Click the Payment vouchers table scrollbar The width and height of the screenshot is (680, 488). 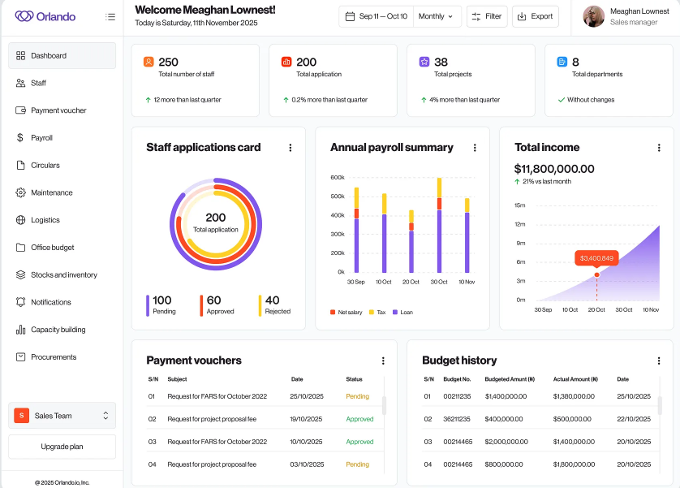coord(385,405)
